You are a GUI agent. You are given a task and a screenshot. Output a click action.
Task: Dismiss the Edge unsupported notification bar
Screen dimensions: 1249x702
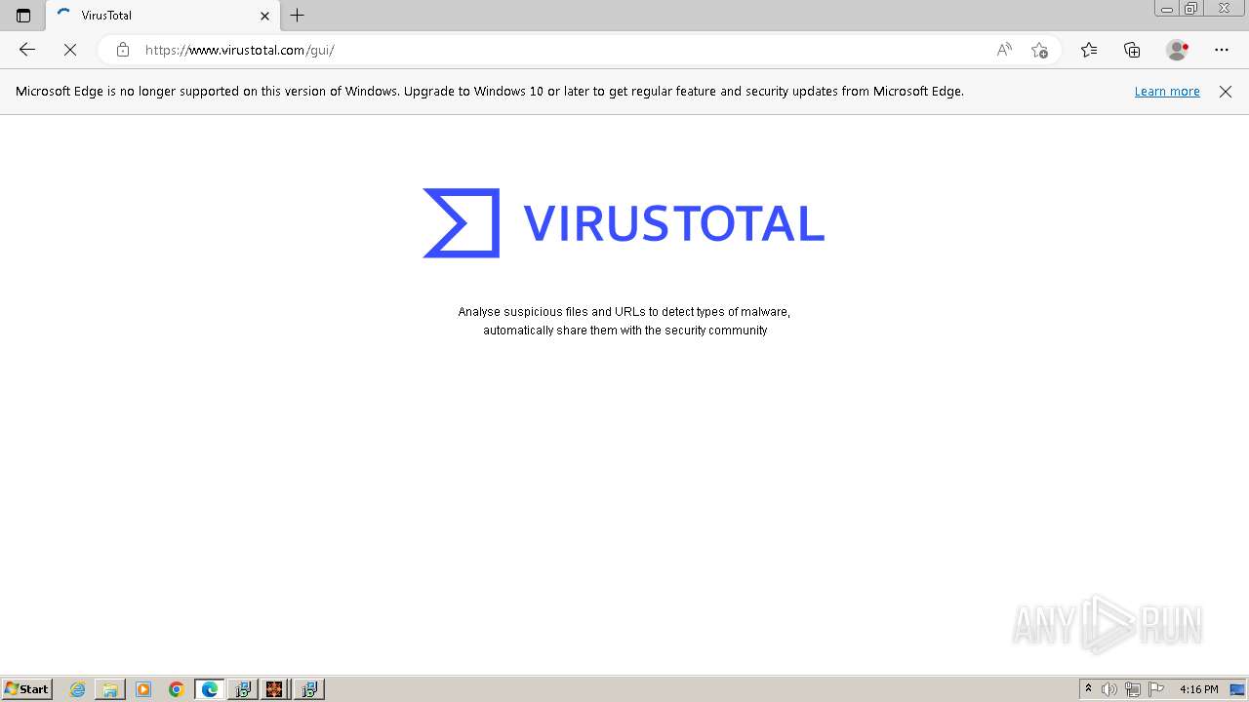[x=1226, y=92]
